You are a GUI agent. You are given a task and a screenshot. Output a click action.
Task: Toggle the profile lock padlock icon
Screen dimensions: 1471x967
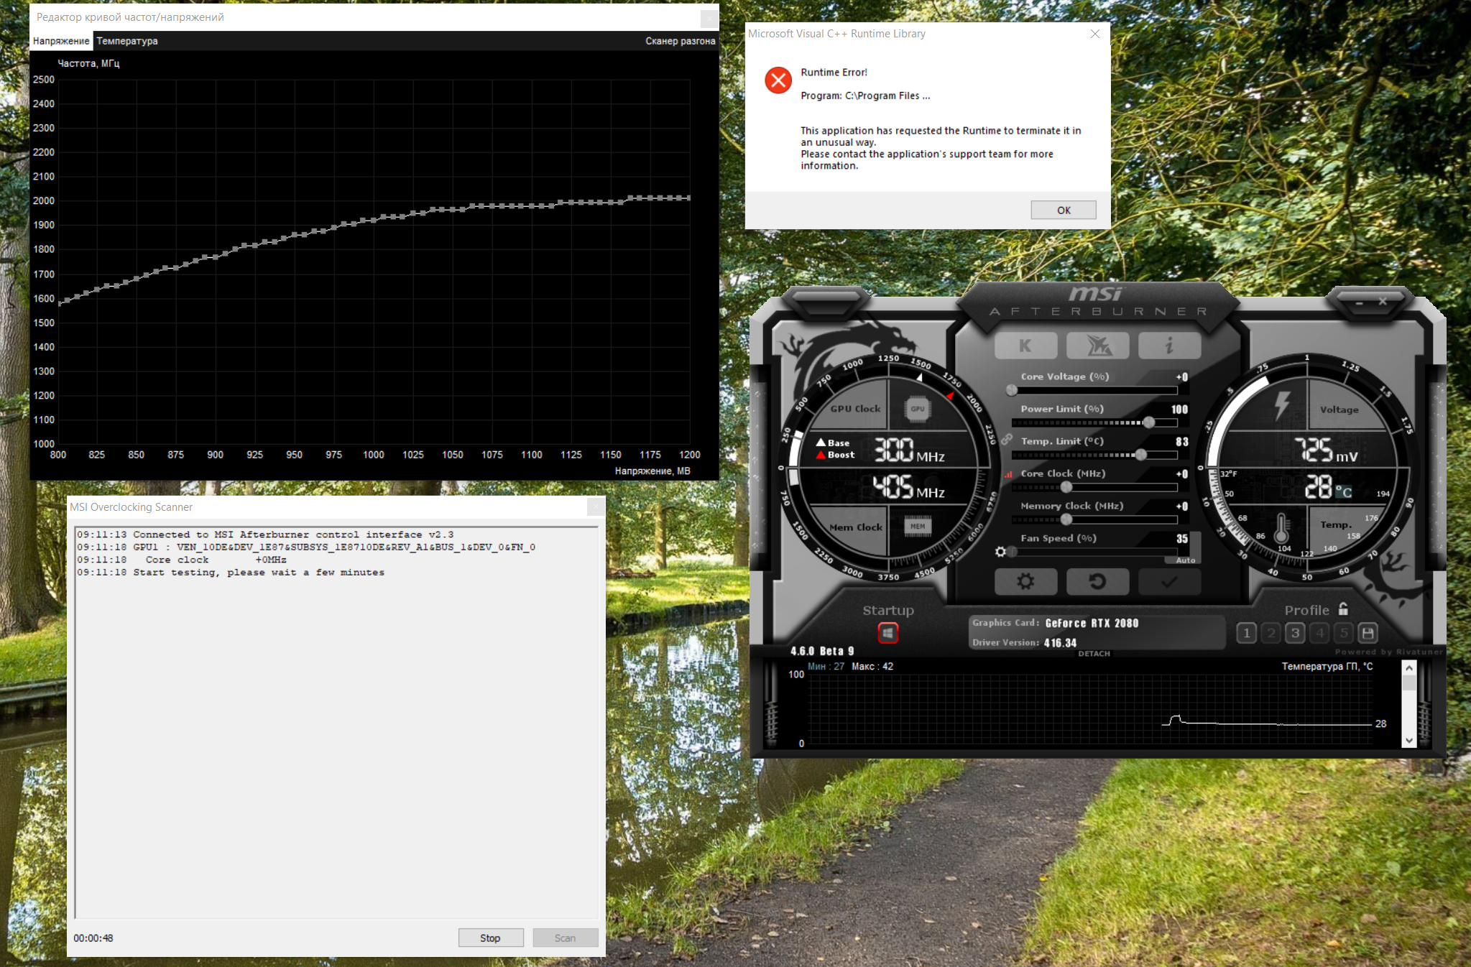tap(1343, 609)
